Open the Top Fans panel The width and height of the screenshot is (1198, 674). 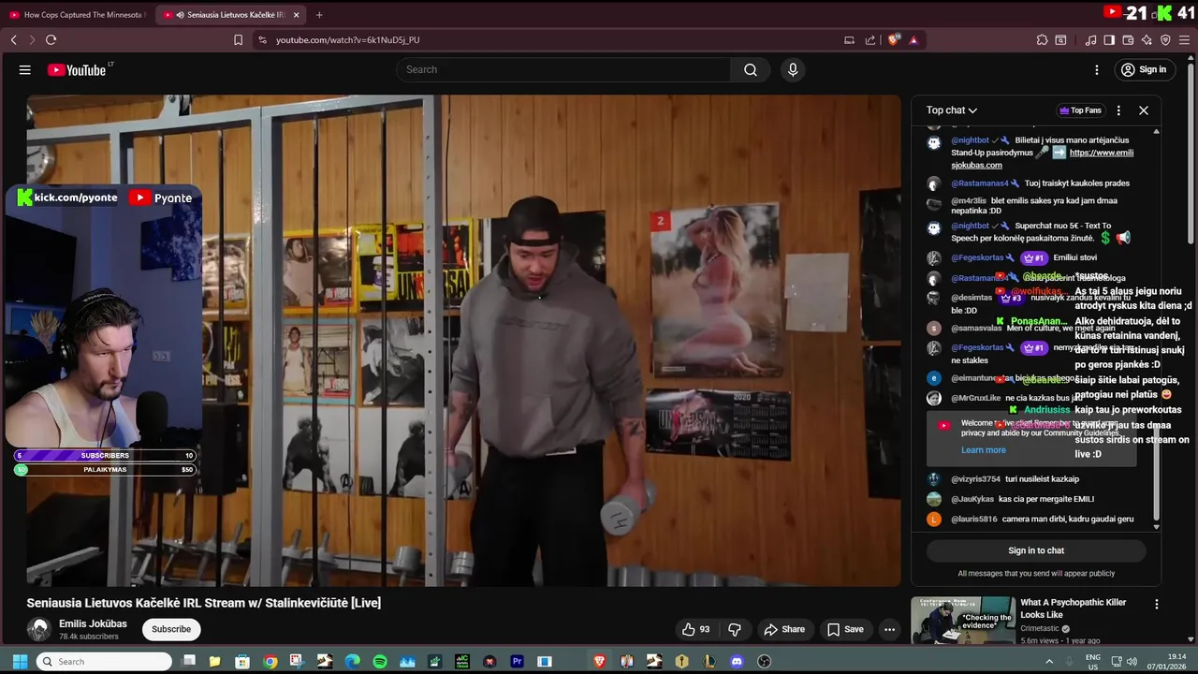[1080, 110]
